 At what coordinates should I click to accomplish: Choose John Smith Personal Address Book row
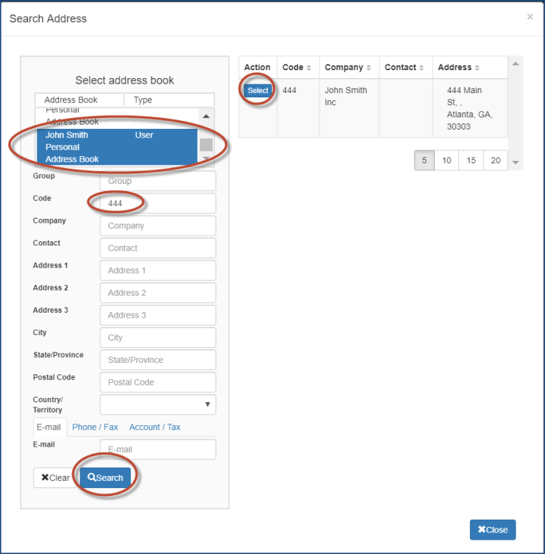click(x=115, y=147)
